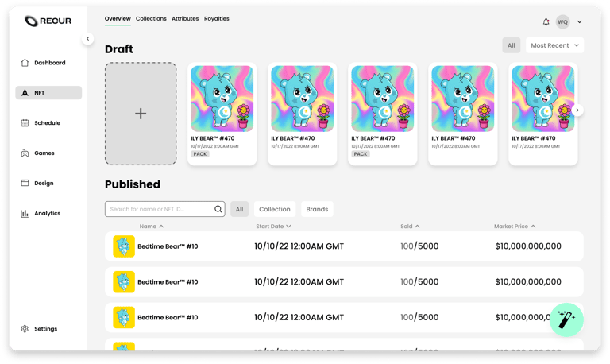Open Games in the sidebar

pos(44,153)
